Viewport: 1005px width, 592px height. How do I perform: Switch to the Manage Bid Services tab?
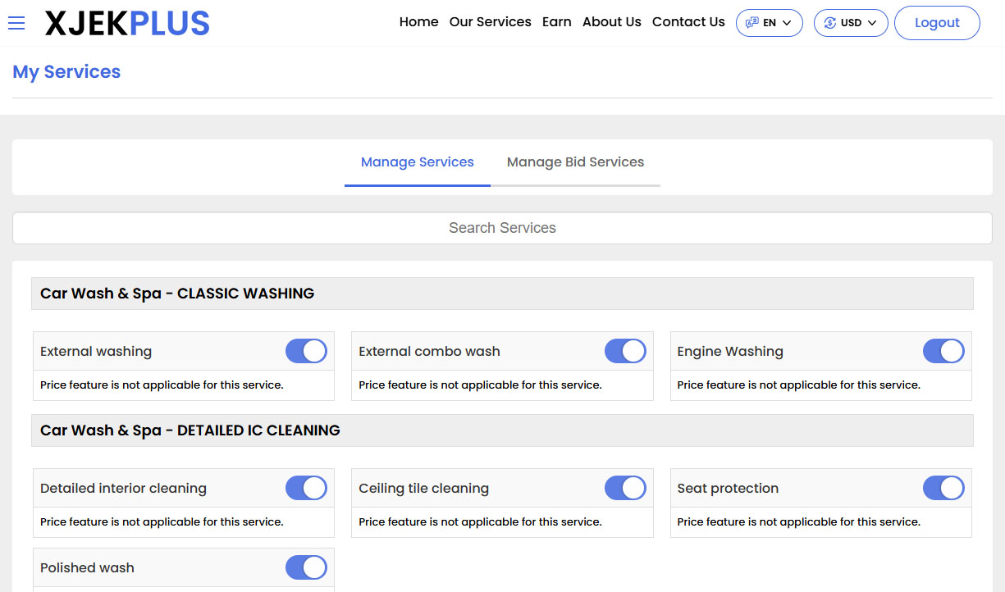575,162
